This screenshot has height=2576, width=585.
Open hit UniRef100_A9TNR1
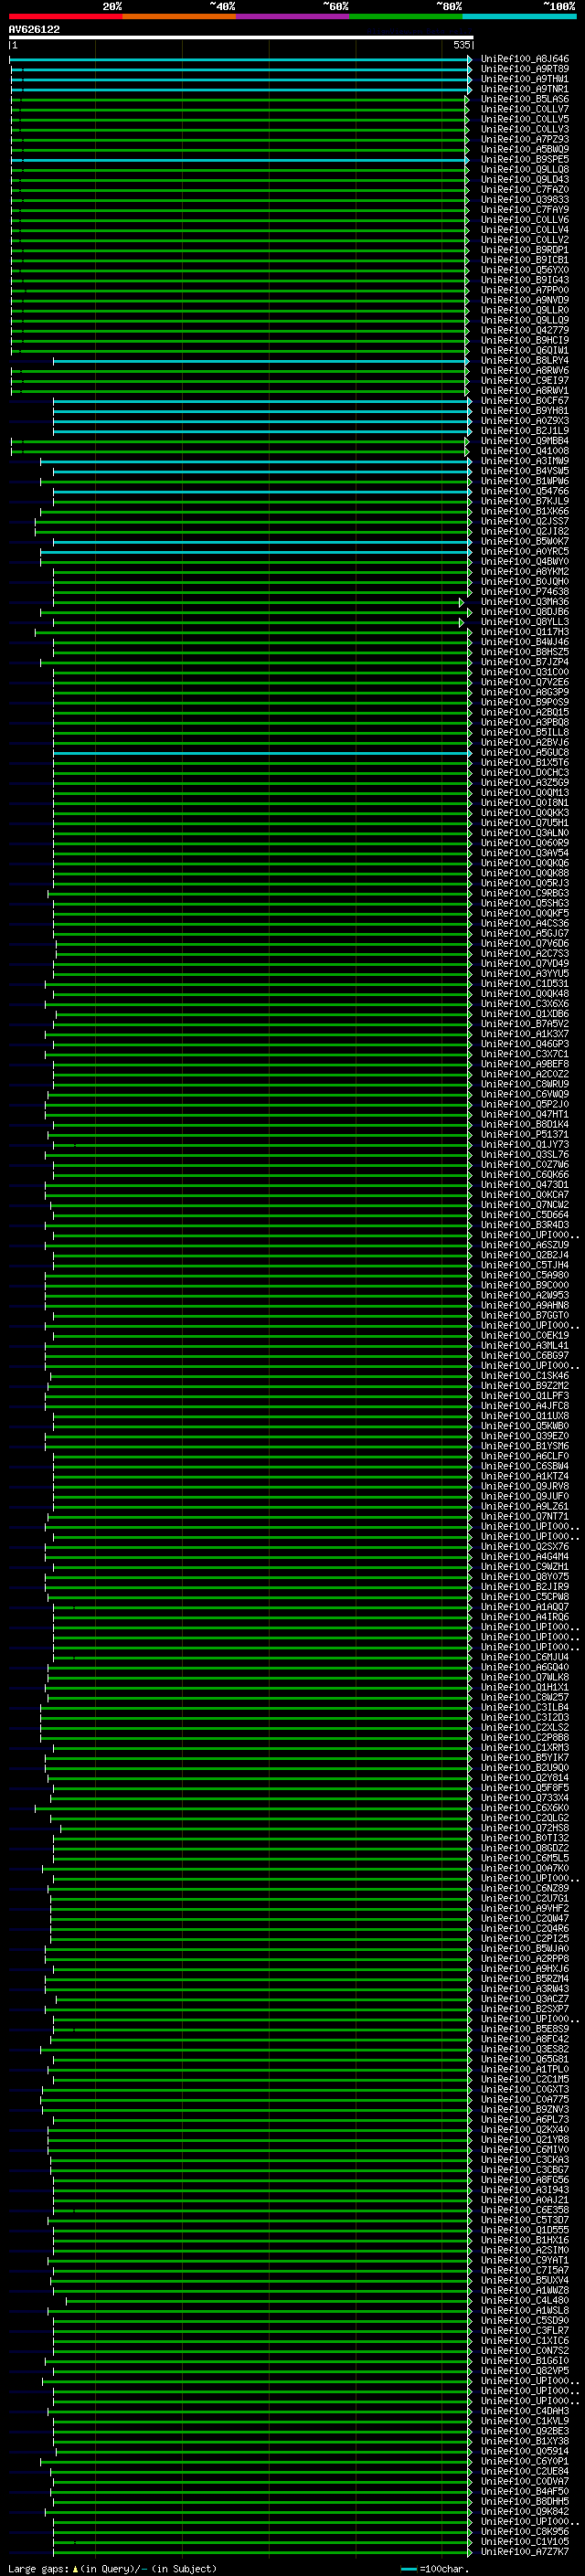click(x=525, y=89)
